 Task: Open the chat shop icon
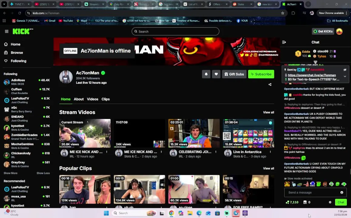click(x=305, y=202)
